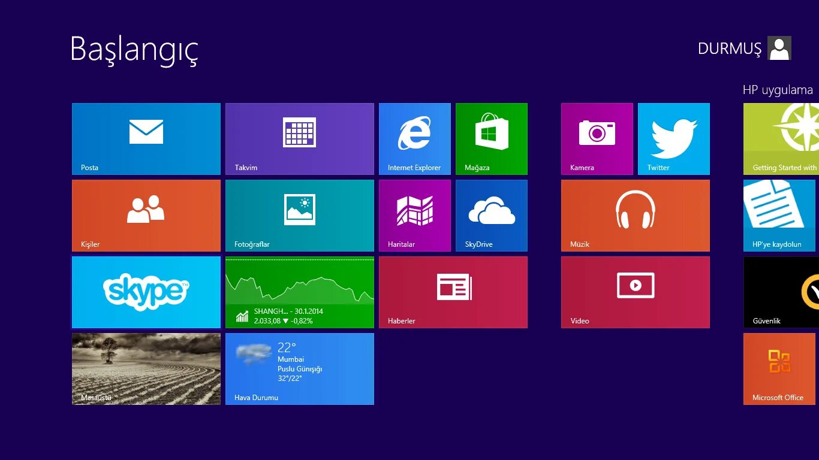Open the Haritalar maps tile
Screen dimensions: 819x460
(415, 216)
